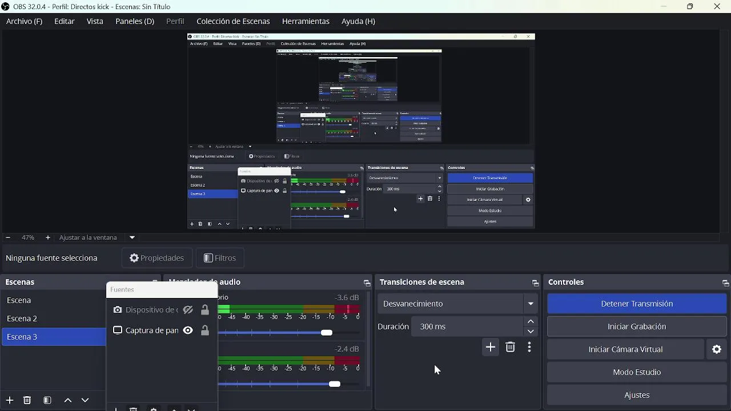
Task: Click the Propiedades button
Action: pos(157,258)
